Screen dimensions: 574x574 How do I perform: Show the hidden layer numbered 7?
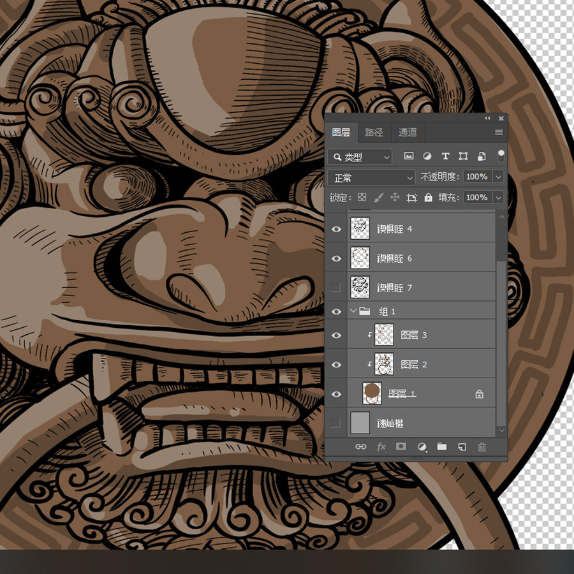coord(335,288)
